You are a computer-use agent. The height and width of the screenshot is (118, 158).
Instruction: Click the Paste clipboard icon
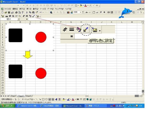33,12
